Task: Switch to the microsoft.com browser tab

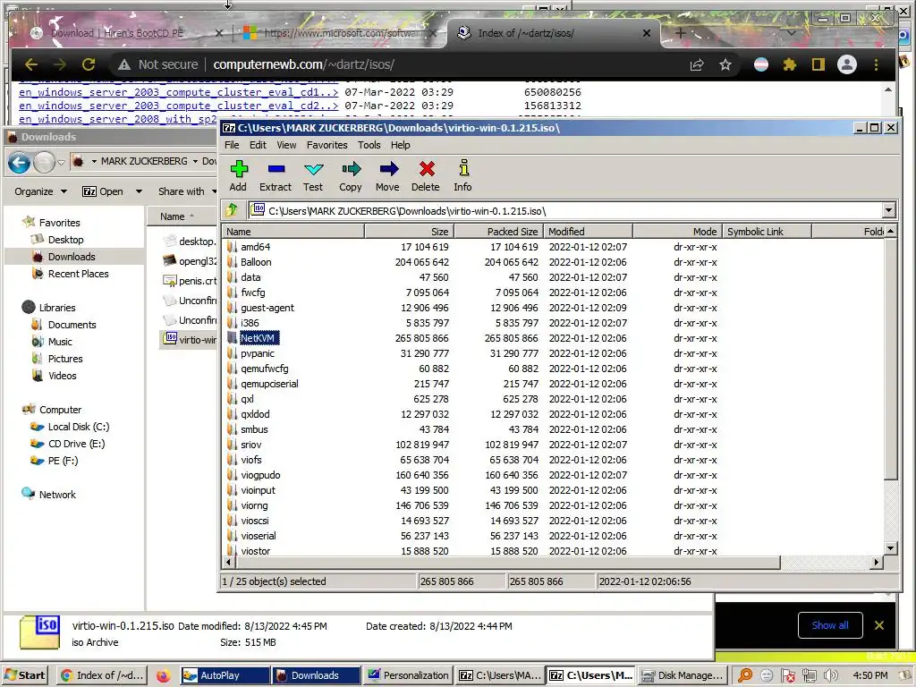Action: click(x=340, y=33)
